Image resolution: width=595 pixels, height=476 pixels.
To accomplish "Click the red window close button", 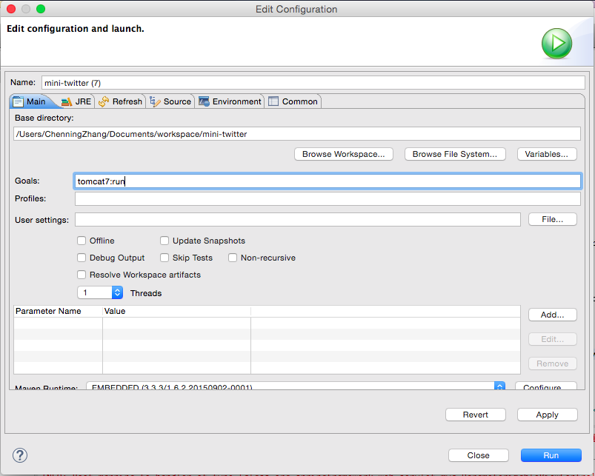I will [x=11, y=9].
